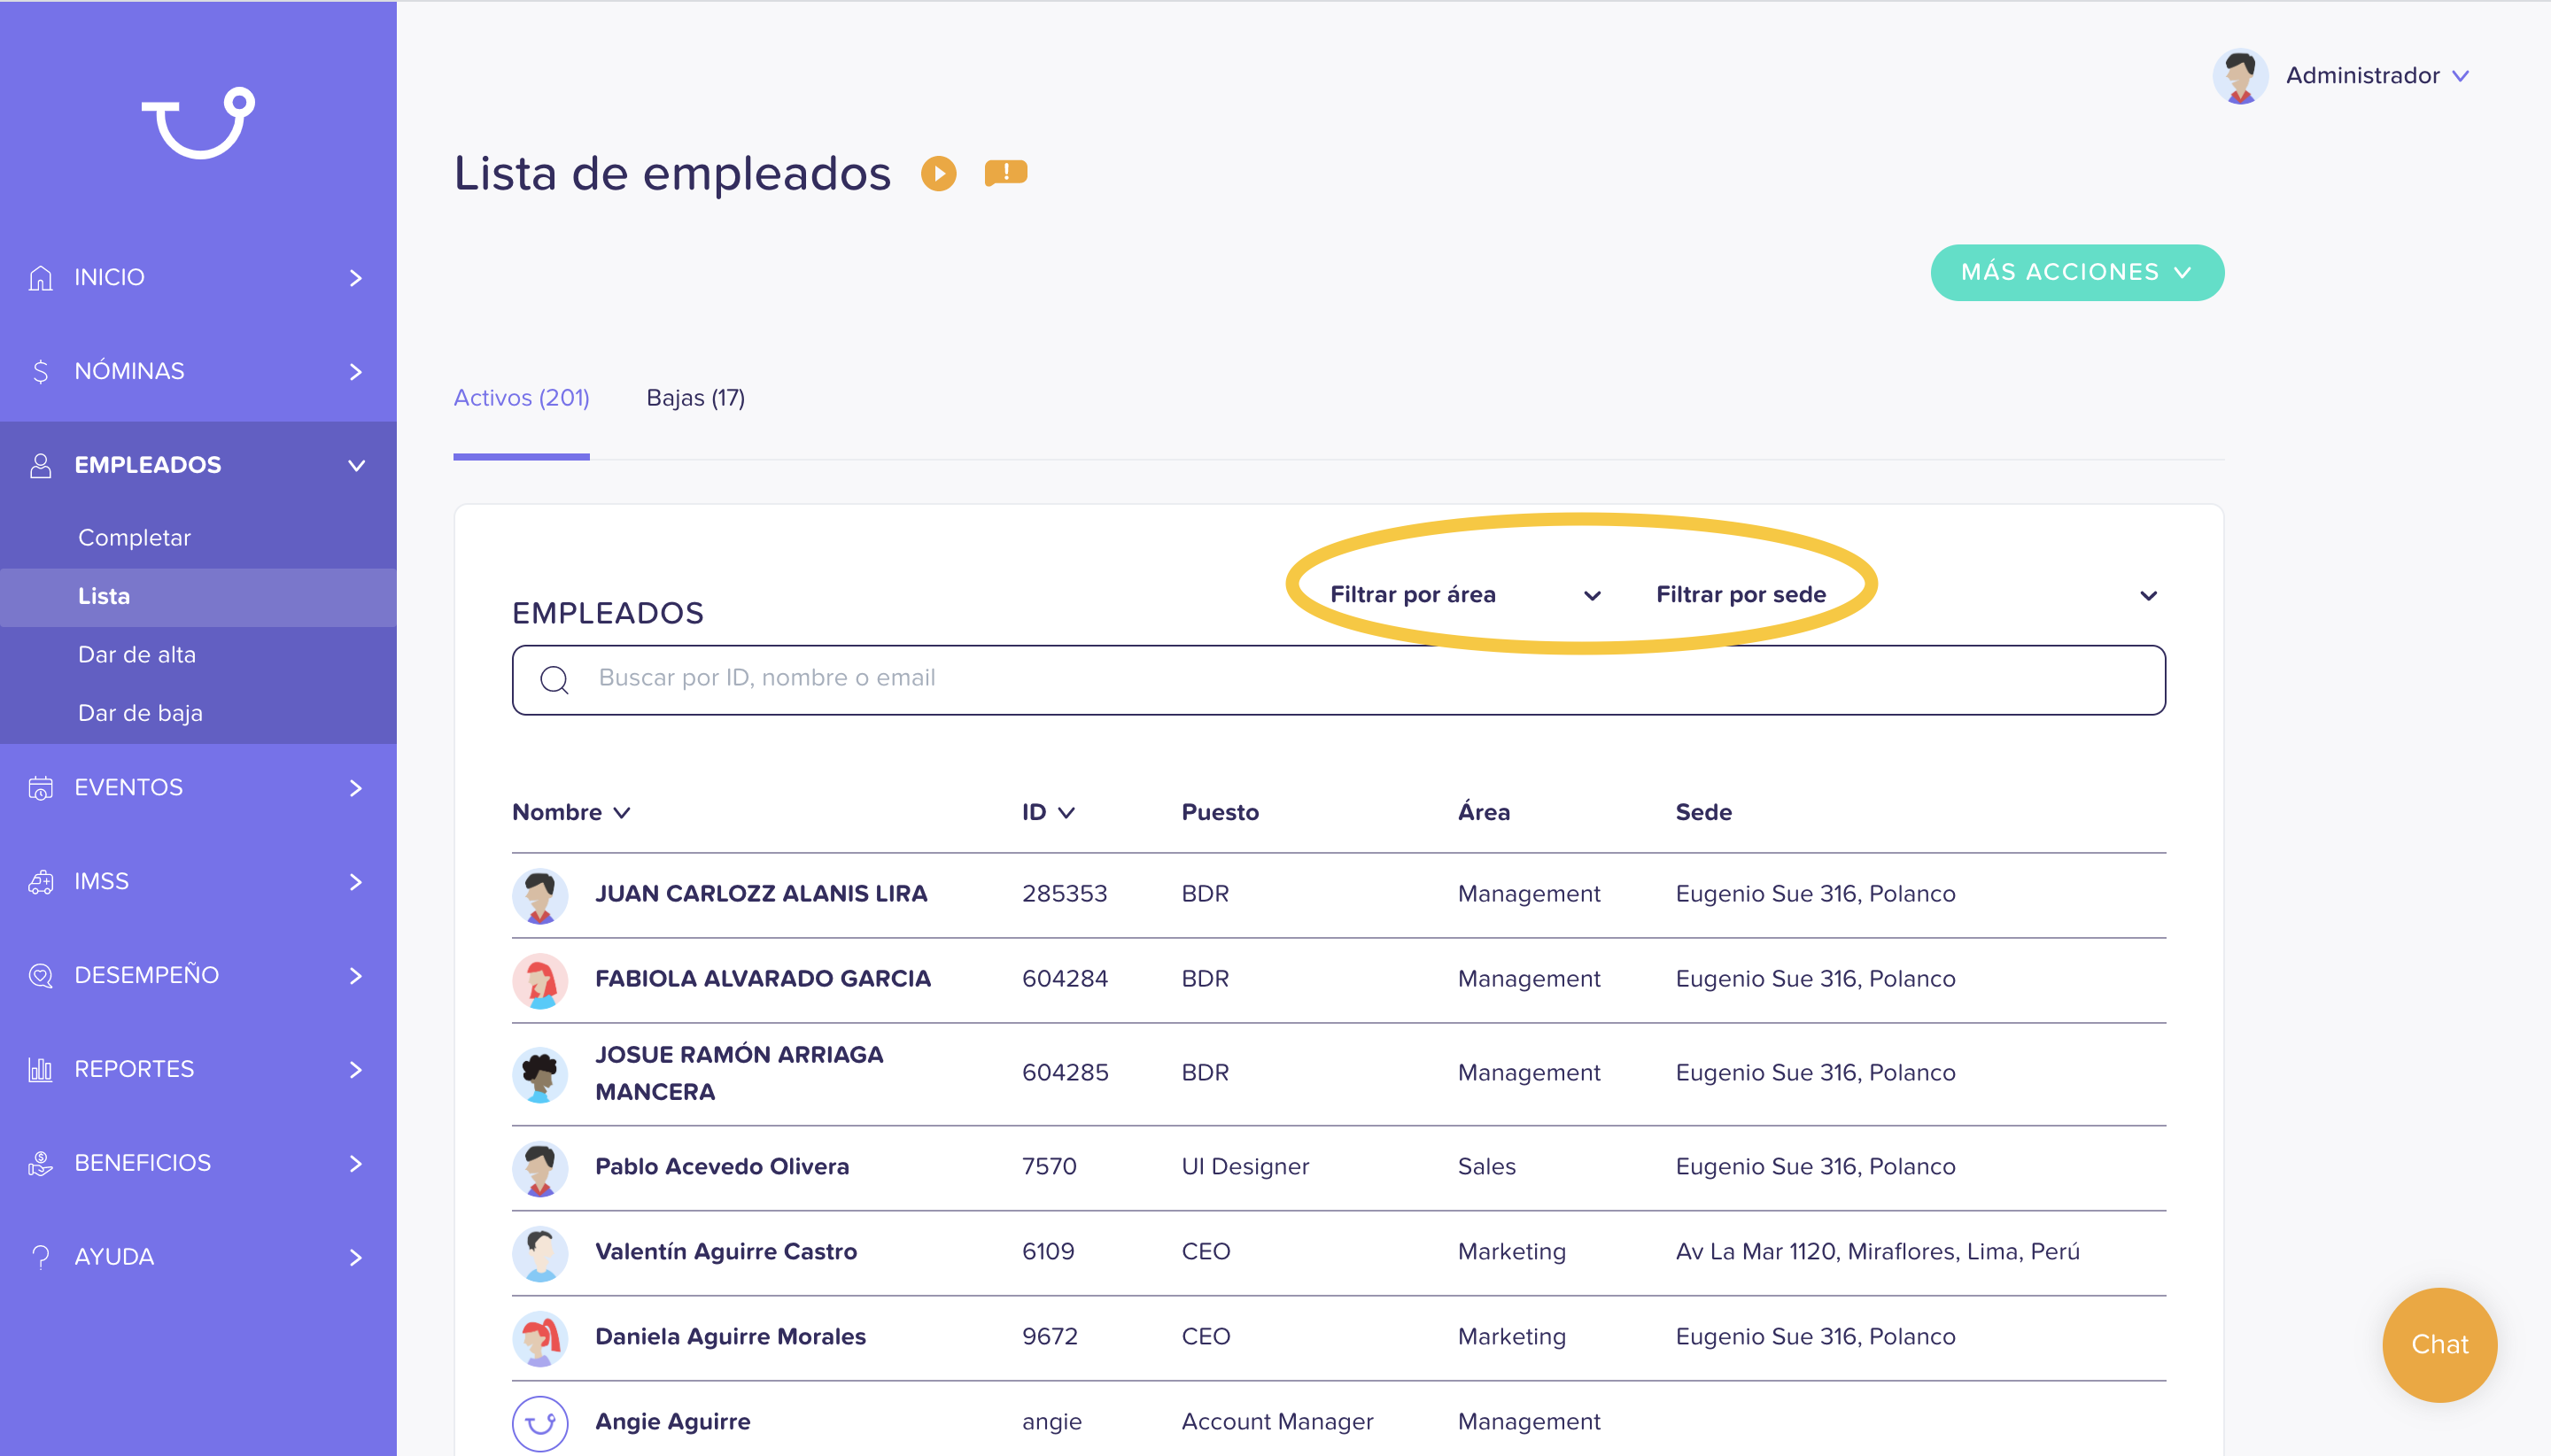2551x1456 pixels.
Task: Click the company logo in sidebar
Action: click(x=198, y=123)
